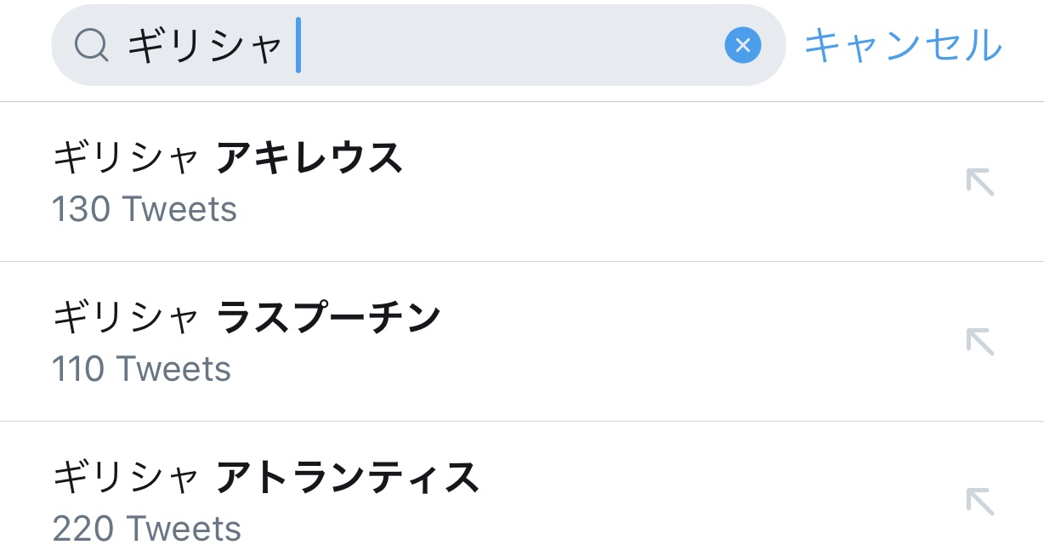Click the bold アトランティス keyword

pyautogui.click(x=348, y=478)
